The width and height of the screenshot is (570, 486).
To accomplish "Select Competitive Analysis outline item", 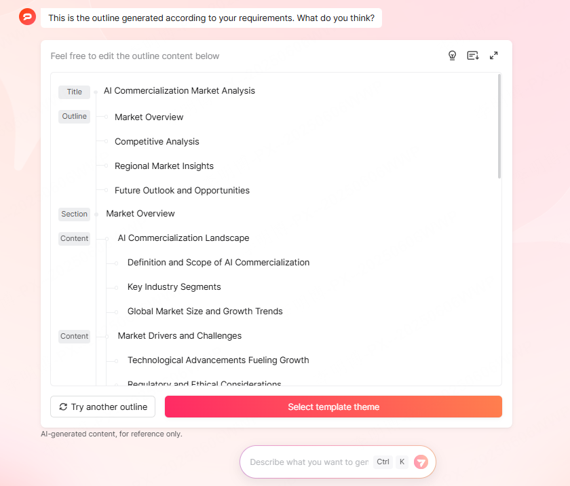I will [x=157, y=142].
